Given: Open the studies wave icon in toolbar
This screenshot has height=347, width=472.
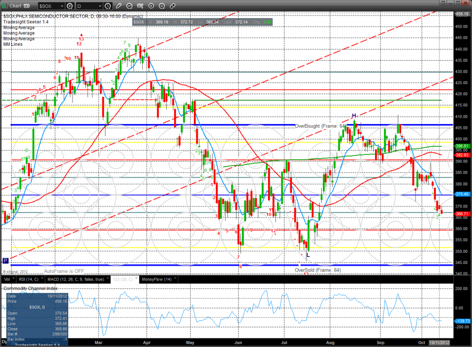Looking at the screenshot, I should click(129, 6).
